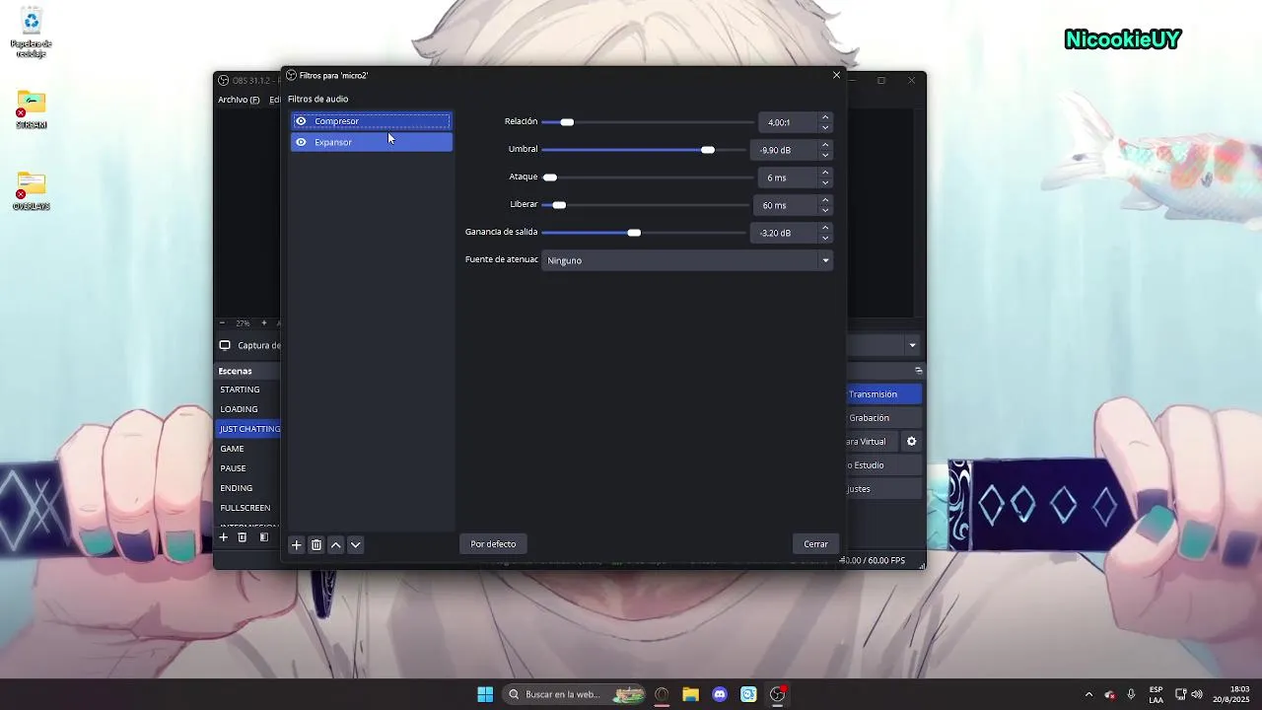Click the Grabación button in OBS
This screenshot has width=1262, height=710.
click(884, 418)
